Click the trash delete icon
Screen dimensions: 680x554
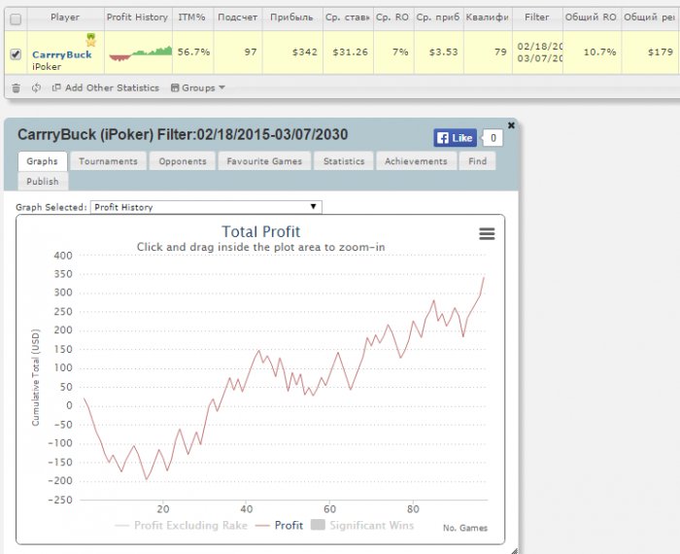tap(16, 87)
